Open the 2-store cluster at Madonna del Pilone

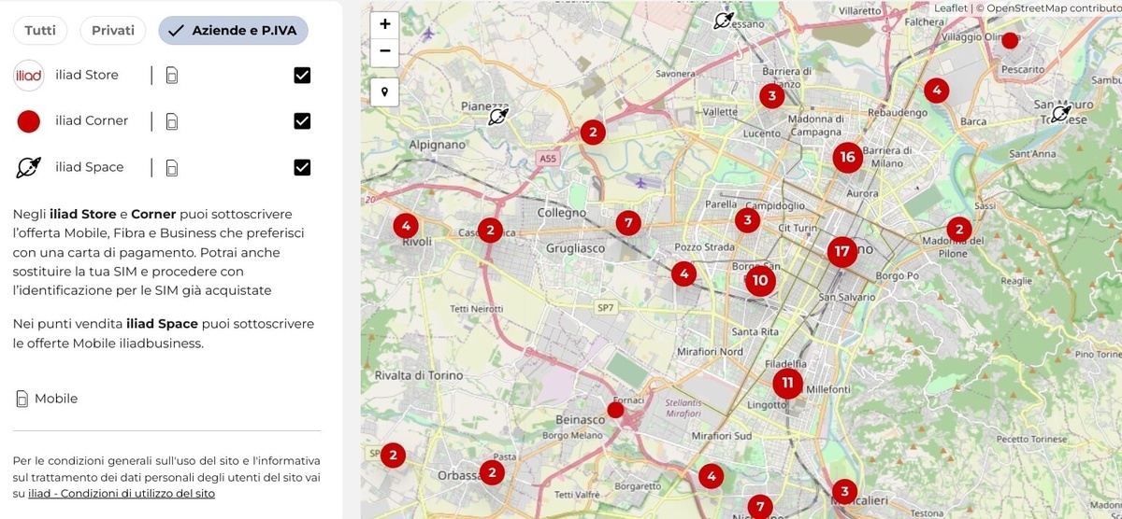[x=958, y=229]
